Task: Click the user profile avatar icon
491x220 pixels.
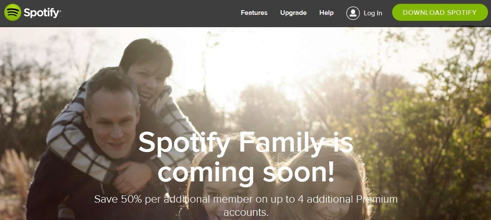Action: 353,13
